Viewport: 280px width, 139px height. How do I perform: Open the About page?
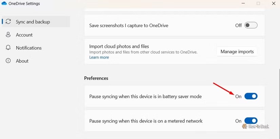point(22,61)
